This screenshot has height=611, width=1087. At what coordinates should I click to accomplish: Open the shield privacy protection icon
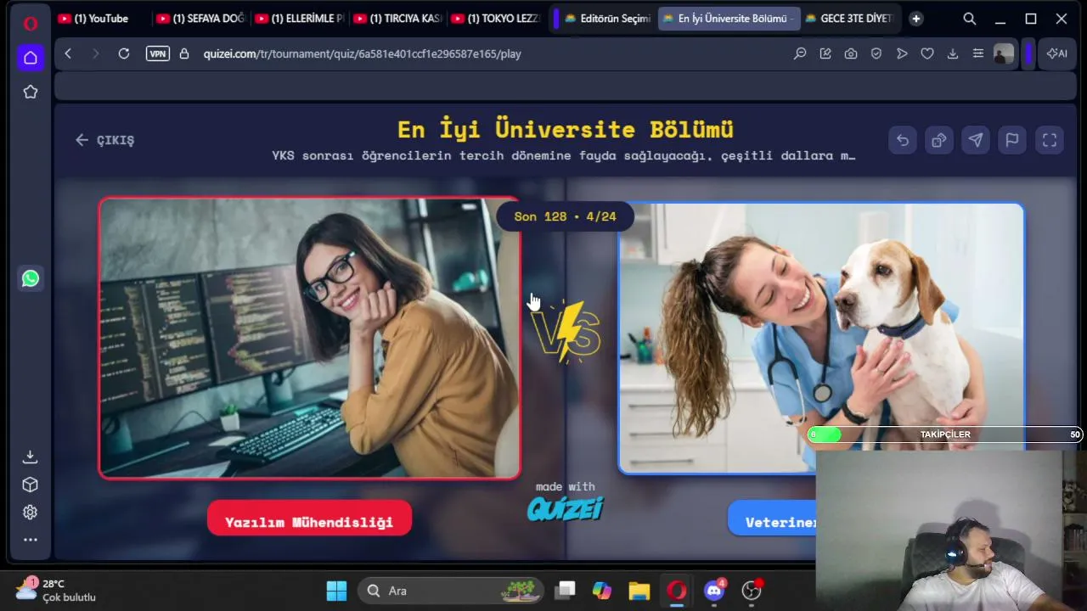tap(876, 53)
